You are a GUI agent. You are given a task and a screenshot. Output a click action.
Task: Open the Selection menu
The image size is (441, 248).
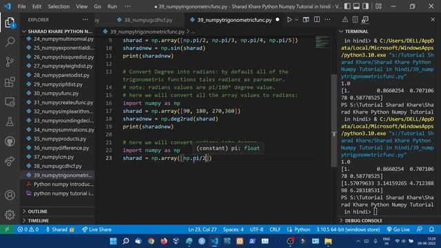coord(59,6)
